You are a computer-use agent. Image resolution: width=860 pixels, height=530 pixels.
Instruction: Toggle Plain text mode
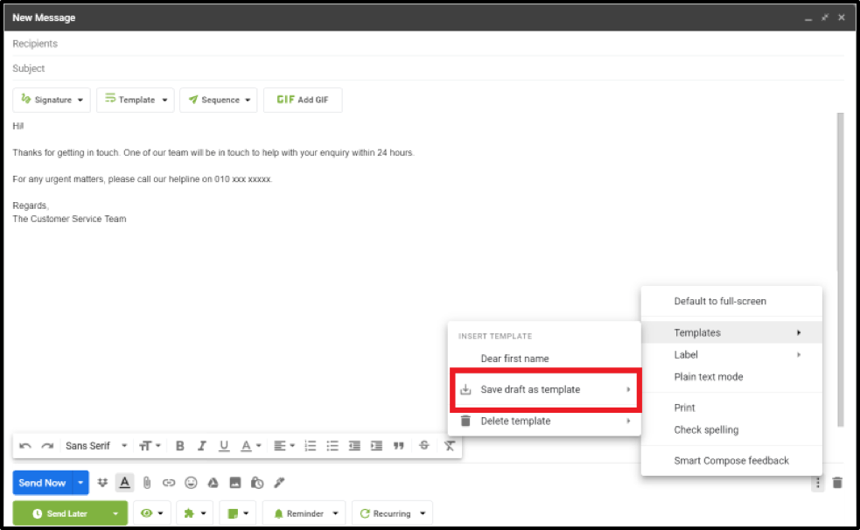[708, 377]
